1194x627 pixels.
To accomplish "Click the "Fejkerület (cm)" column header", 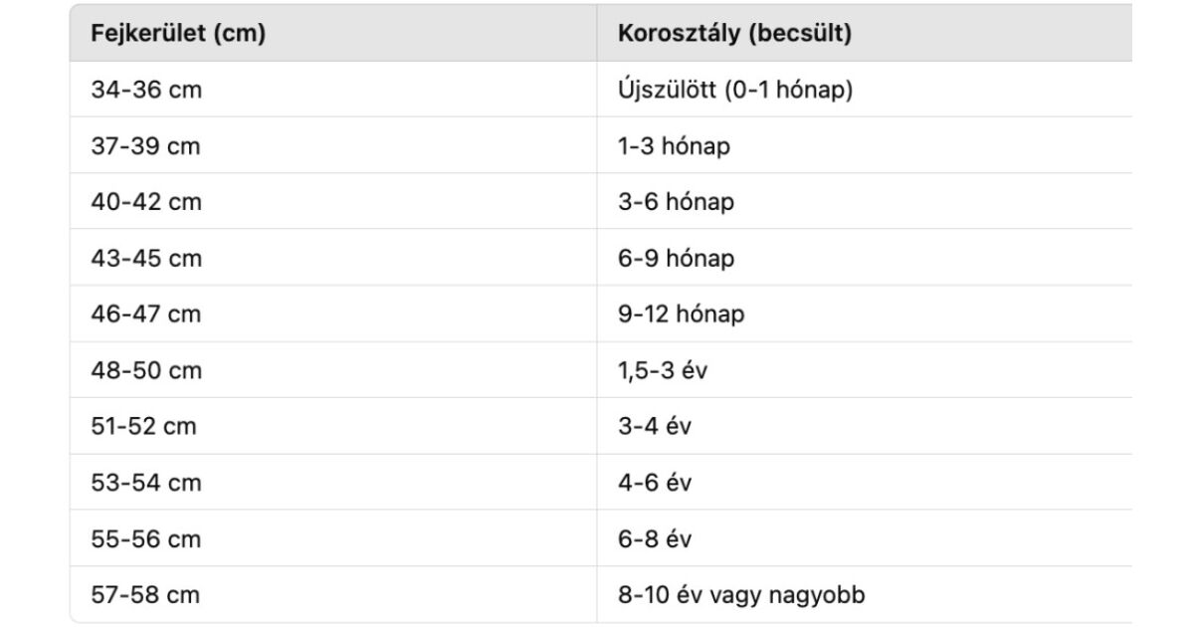I will click(178, 33).
